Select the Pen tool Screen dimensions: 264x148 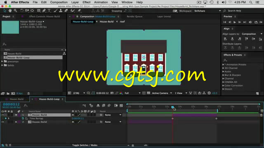point(44,11)
